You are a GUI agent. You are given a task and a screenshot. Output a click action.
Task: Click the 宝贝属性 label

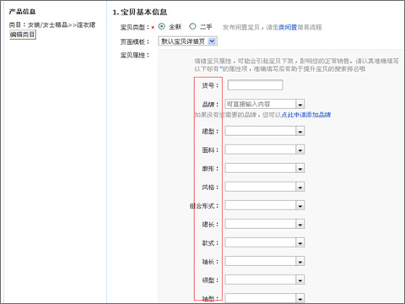coord(134,55)
